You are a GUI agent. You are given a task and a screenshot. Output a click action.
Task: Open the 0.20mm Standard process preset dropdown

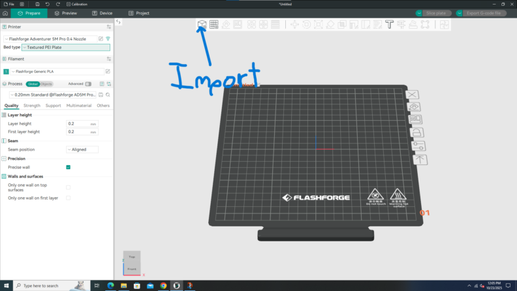tap(52, 95)
